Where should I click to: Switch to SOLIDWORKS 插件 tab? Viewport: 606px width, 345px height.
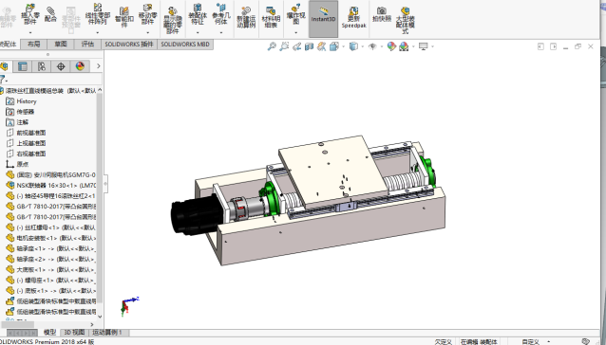[129, 45]
